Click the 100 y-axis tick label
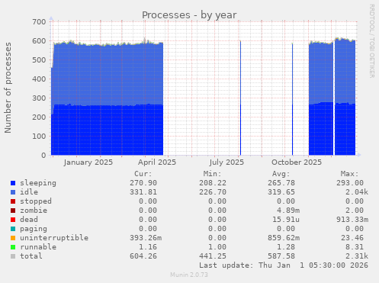This screenshot has height=283, width=379. click(39, 137)
